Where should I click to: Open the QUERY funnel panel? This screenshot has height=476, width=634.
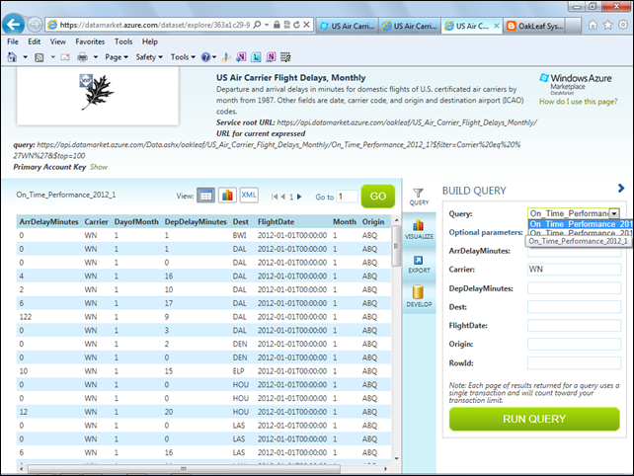(x=419, y=197)
